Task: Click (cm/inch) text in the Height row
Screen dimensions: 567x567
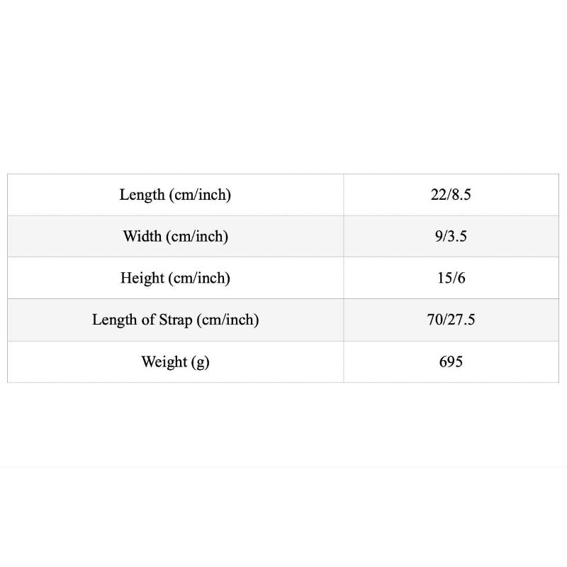Action: (x=199, y=279)
